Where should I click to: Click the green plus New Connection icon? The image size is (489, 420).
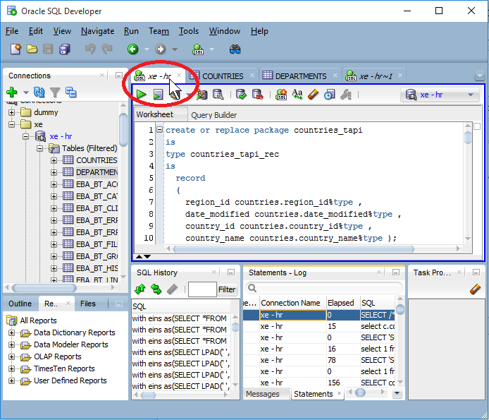pyautogui.click(x=12, y=92)
